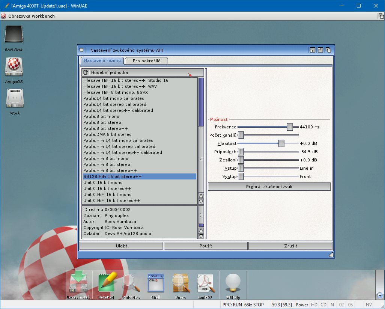Click the AHI window close gadget
The width and height of the screenshot is (385, 309).
[x=82, y=50]
